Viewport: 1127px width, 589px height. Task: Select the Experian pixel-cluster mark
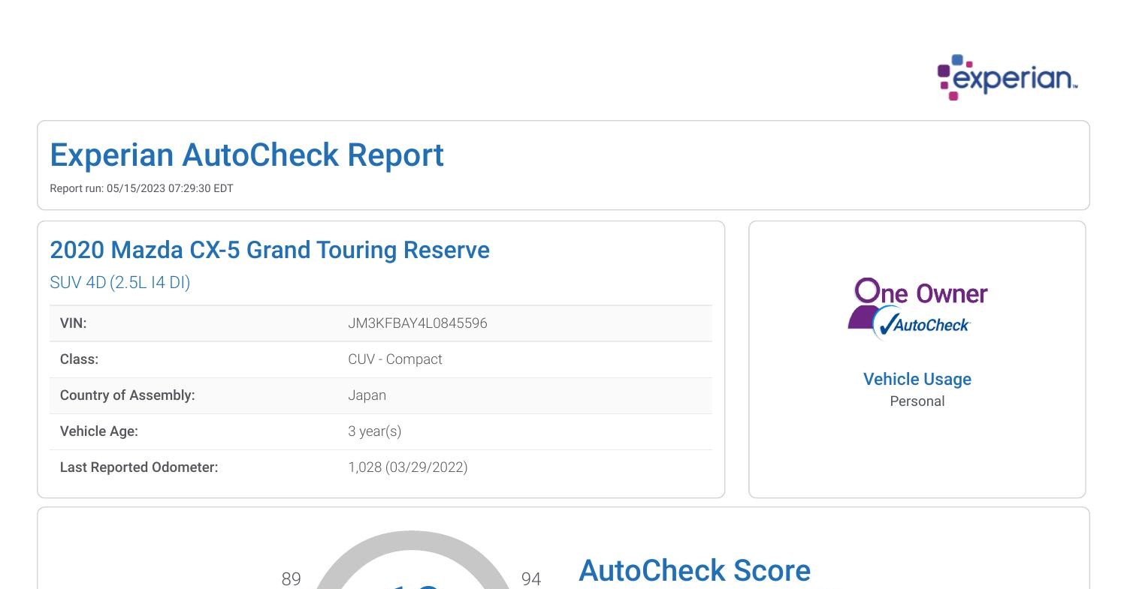pyautogui.click(x=953, y=75)
